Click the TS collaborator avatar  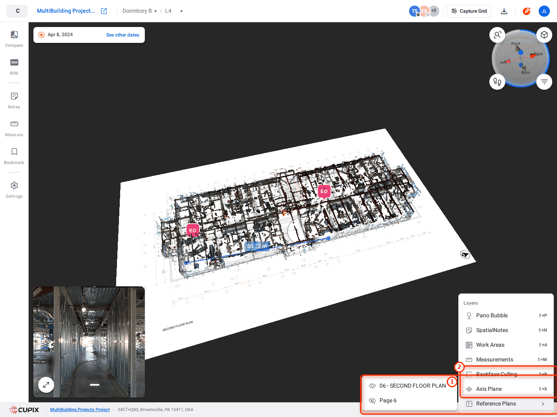[414, 11]
